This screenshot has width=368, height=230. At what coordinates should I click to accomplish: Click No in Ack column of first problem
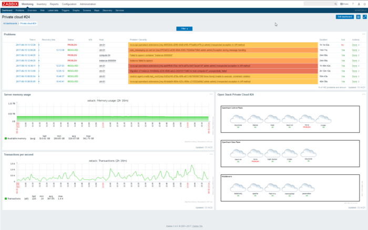342,45
